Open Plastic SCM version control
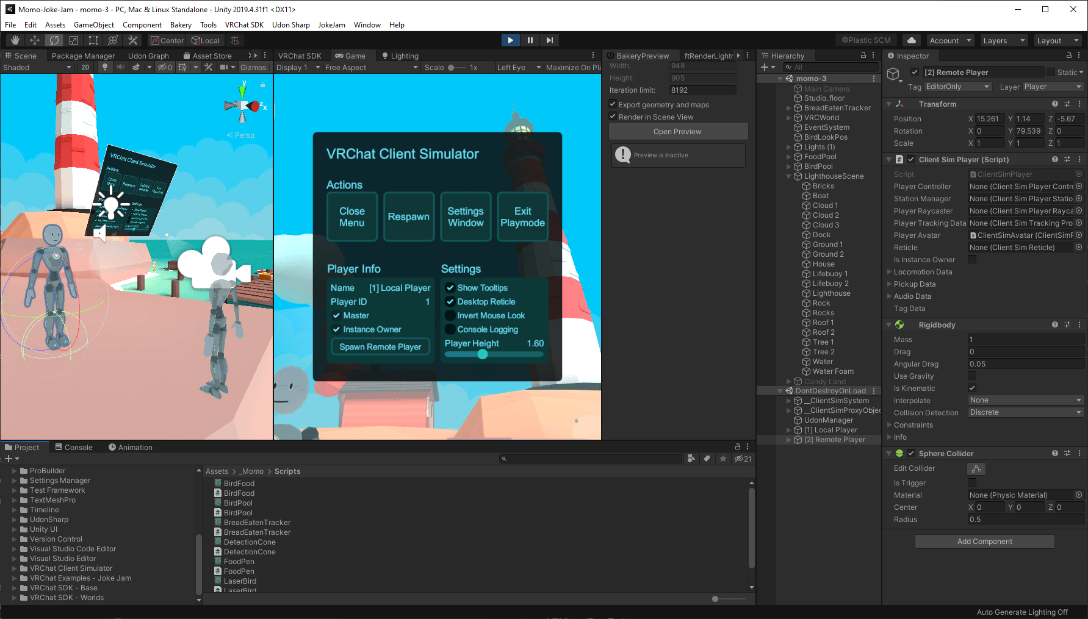Screen dimensions: 1088x619 coord(865,40)
